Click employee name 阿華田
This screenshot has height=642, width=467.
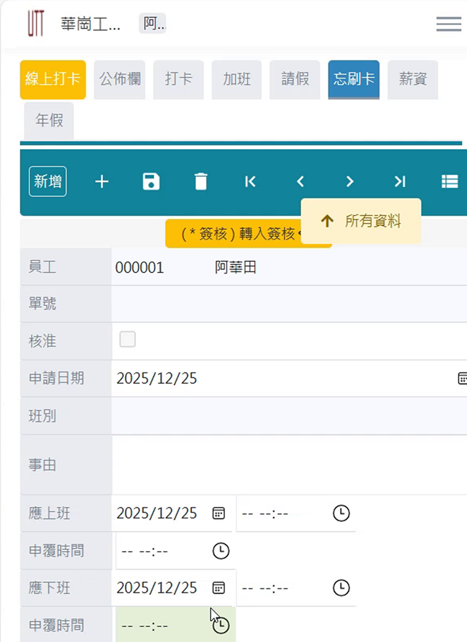[236, 267]
